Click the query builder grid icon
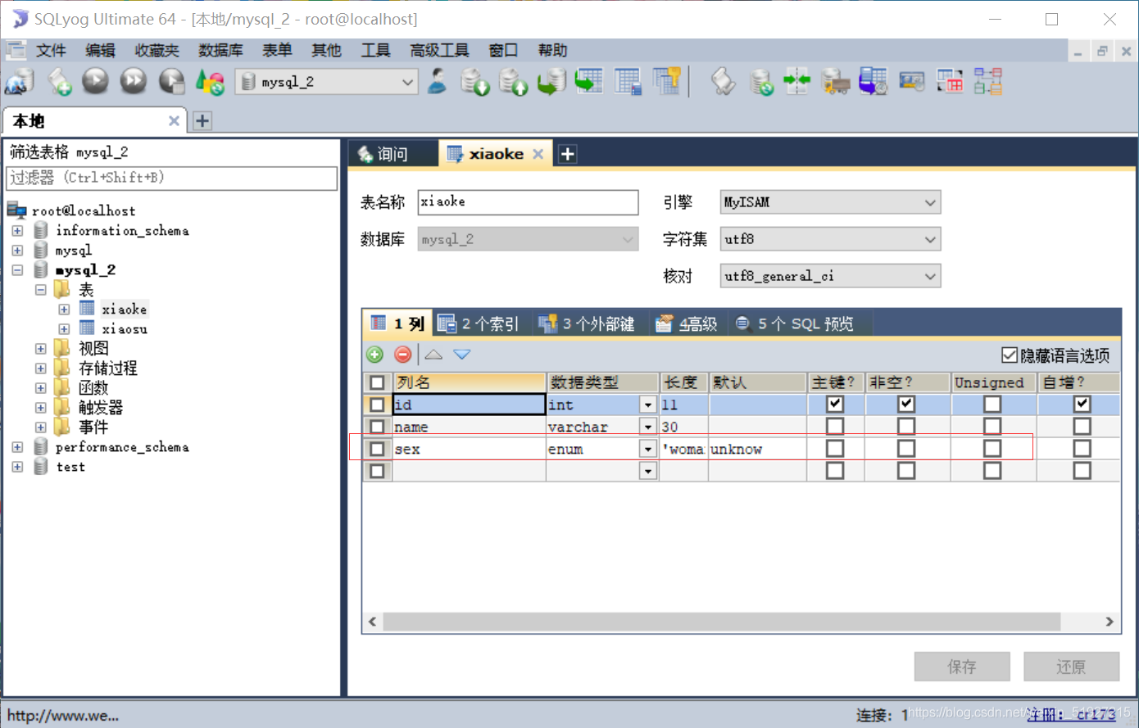The image size is (1139, 728). click(628, 82)
